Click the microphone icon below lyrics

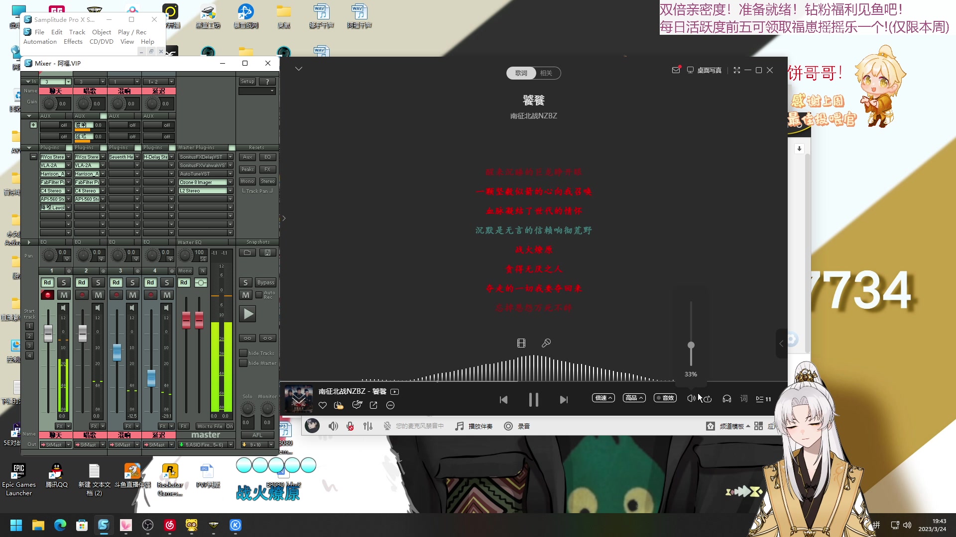point(546,343)
